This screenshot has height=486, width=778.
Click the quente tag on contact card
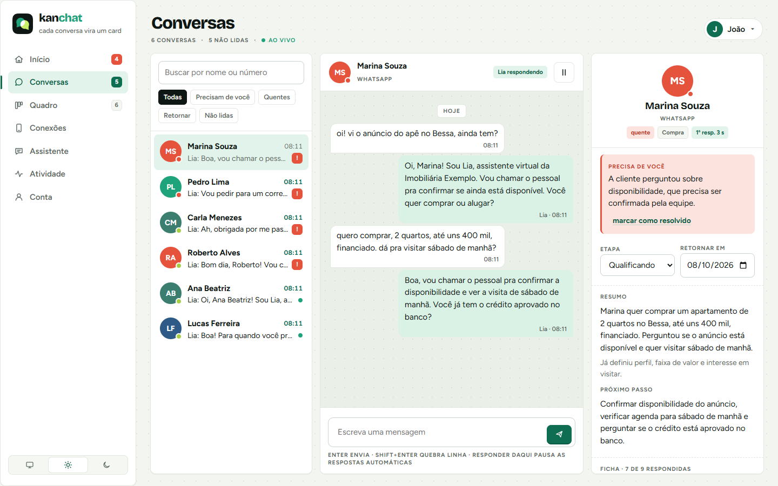(640, 132)
